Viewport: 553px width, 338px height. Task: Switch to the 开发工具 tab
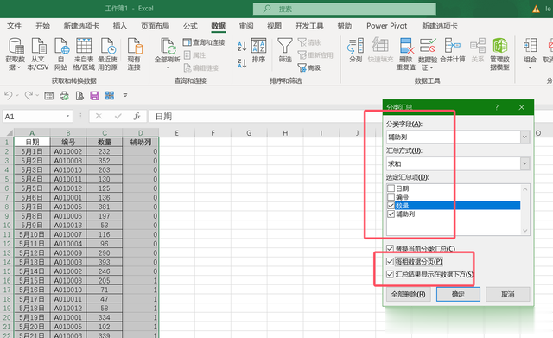[309, 26]
